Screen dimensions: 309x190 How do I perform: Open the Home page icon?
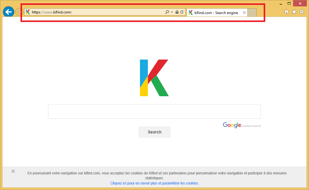tap(287, 12)
